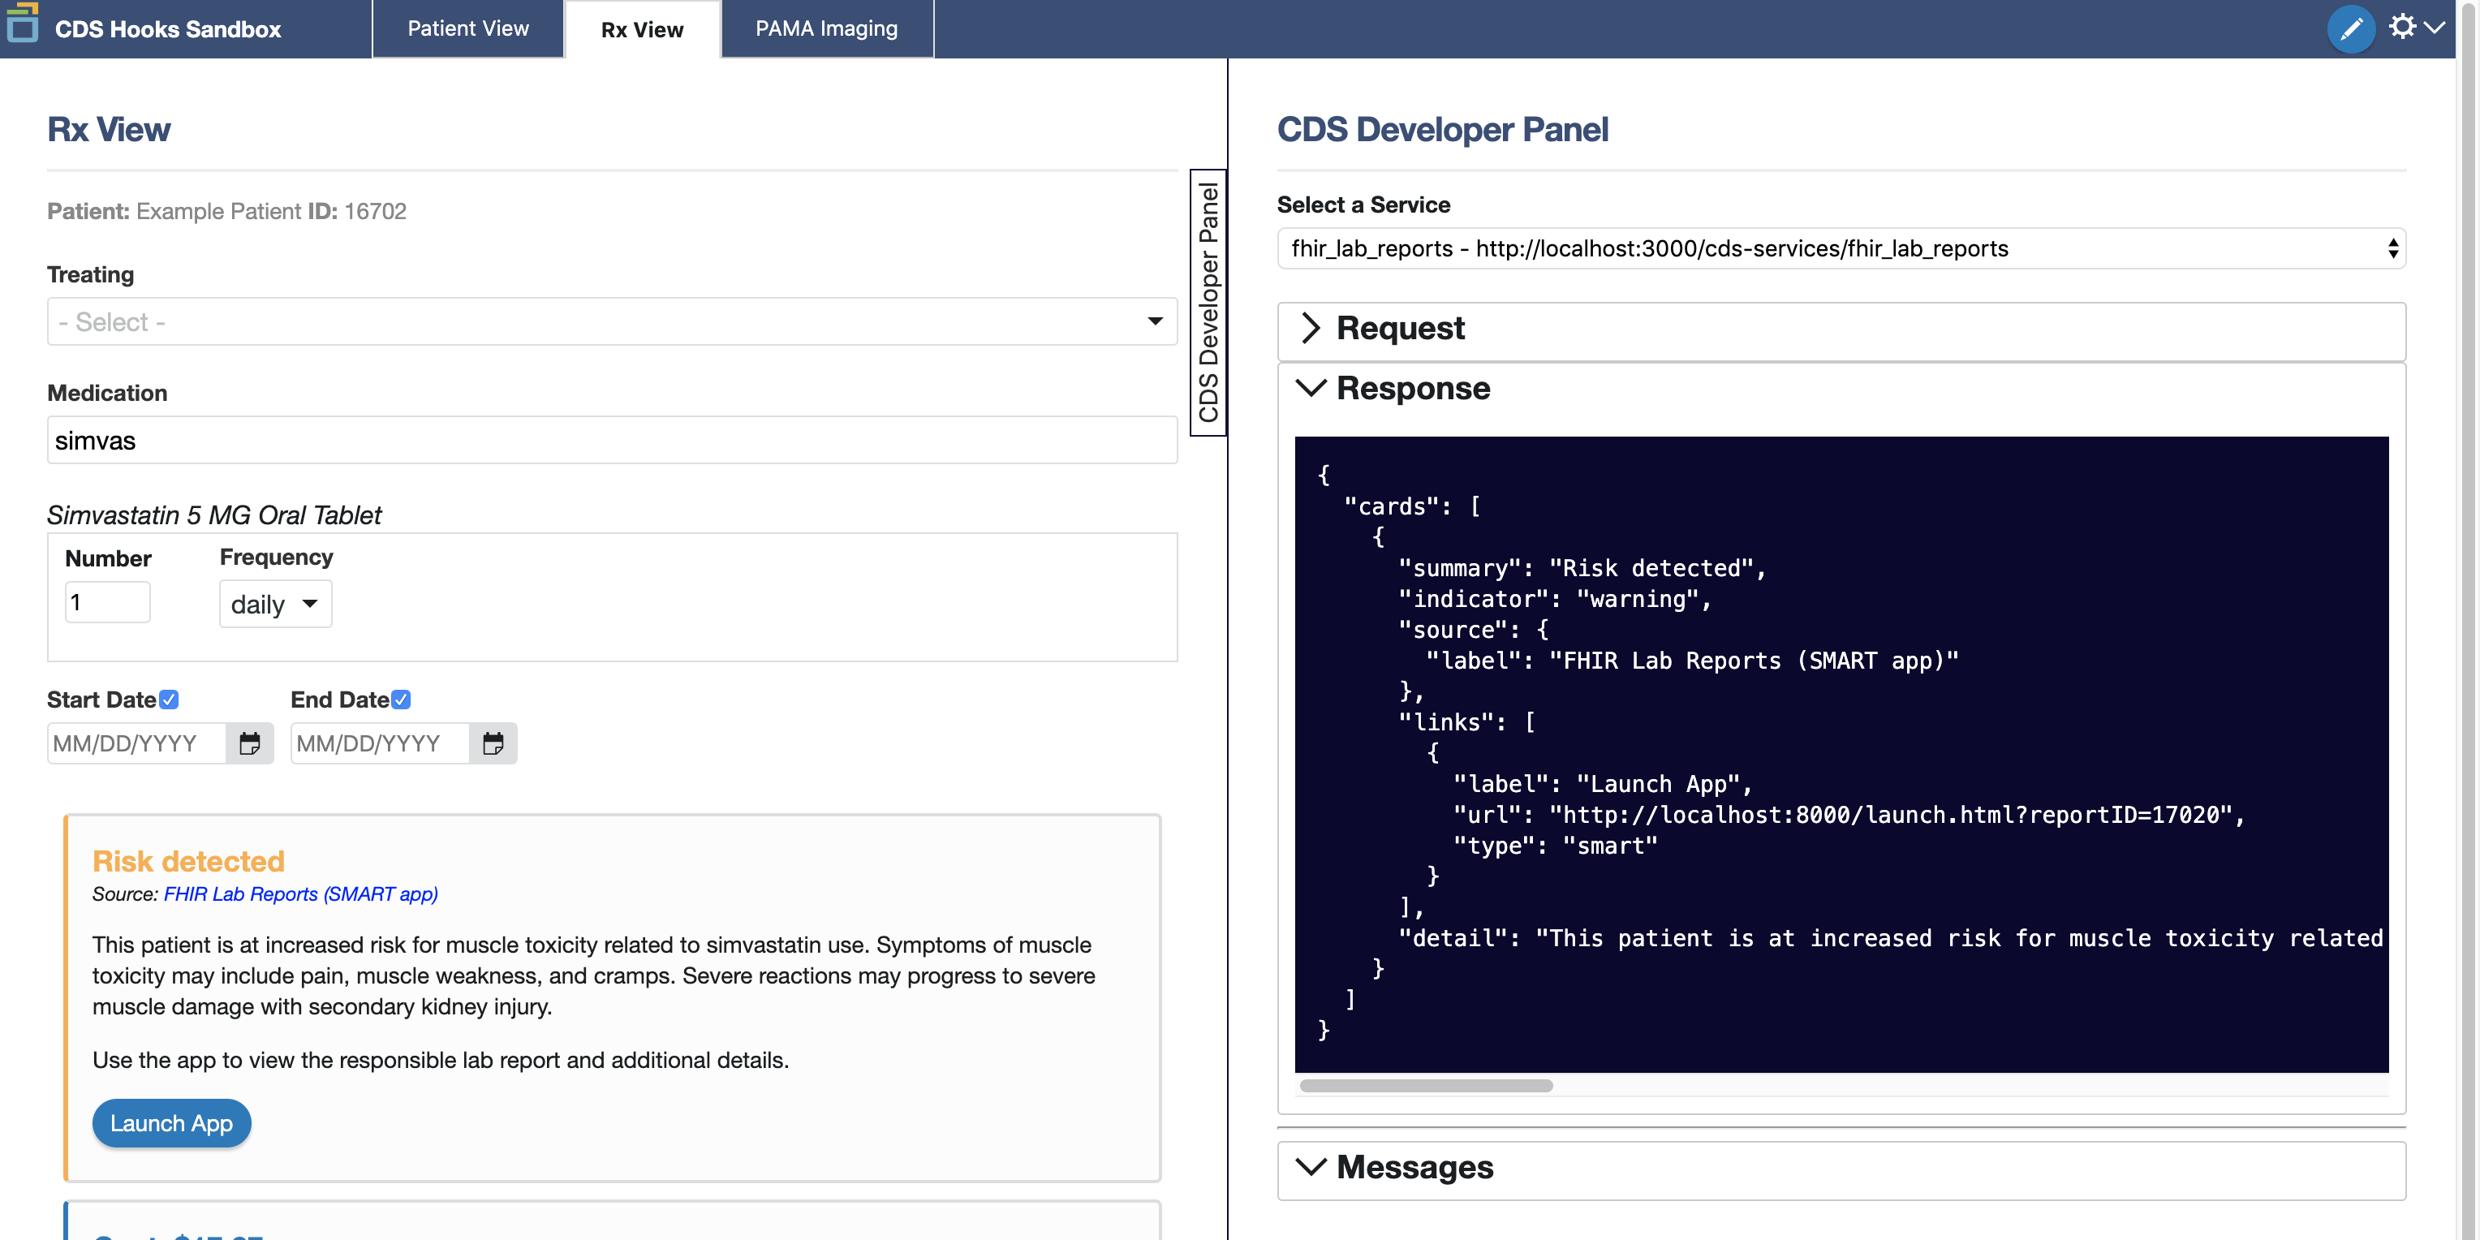Image resolution: width=2480 pixels, height=1240 pixels.
Task: Click the Messages section chevron icon
Action: [x=1311, y=1167]
